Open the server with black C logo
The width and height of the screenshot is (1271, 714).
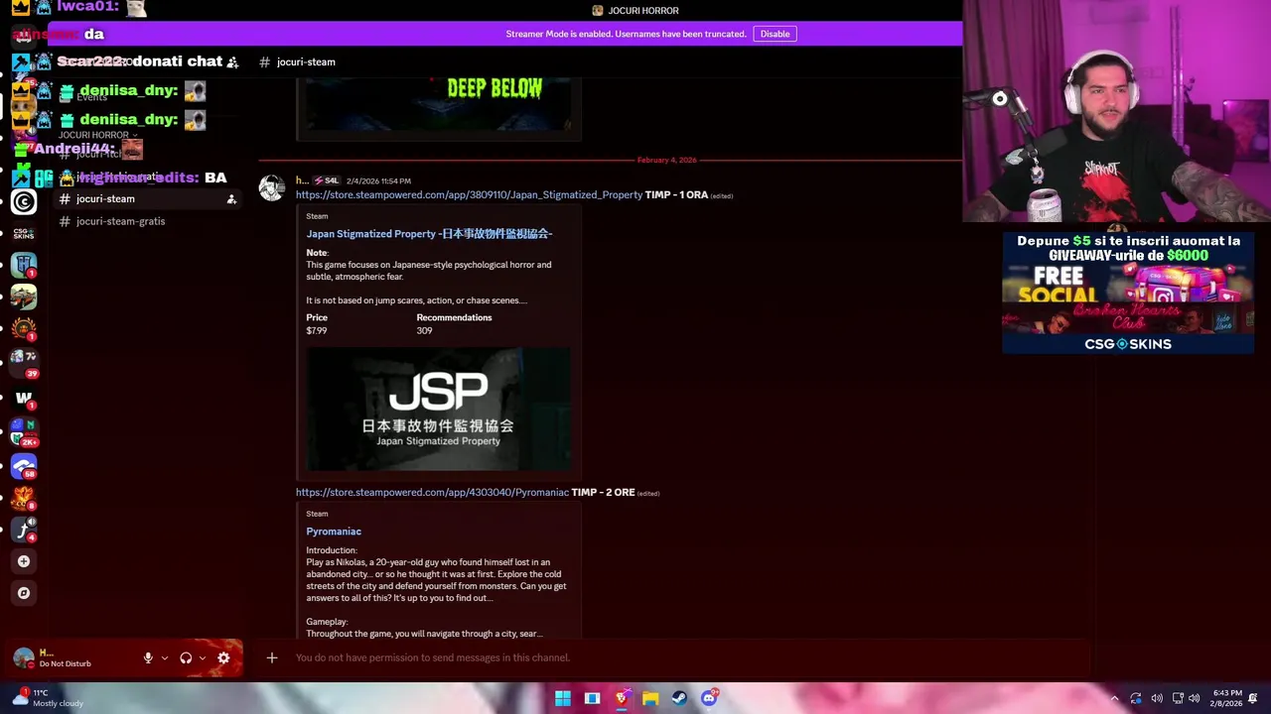[24, 202]
